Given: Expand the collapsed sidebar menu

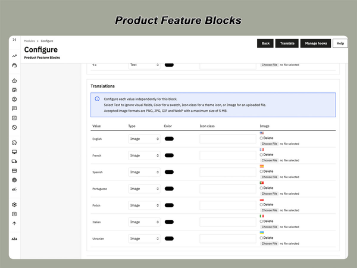Looking at the screenshot, I should 14,40.
